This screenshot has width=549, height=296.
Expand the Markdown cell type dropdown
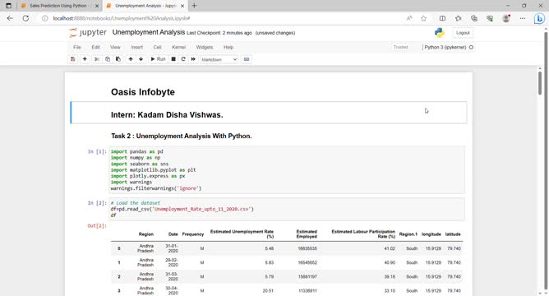coord(219,59)
